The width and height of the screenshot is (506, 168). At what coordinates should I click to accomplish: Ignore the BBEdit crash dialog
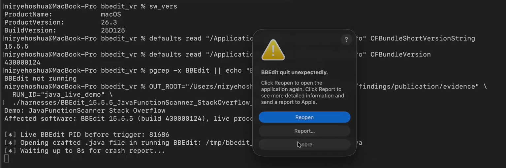click(304, 144)
